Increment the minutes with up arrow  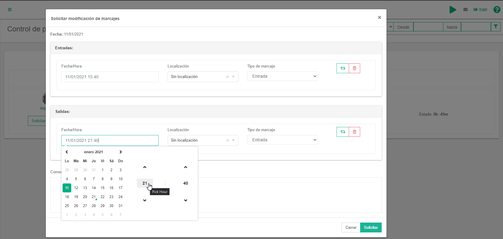tap(186, 167)
